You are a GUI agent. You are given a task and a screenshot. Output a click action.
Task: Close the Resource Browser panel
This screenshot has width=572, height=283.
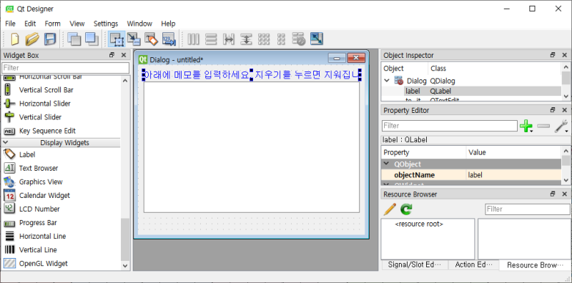coord(564,194)
